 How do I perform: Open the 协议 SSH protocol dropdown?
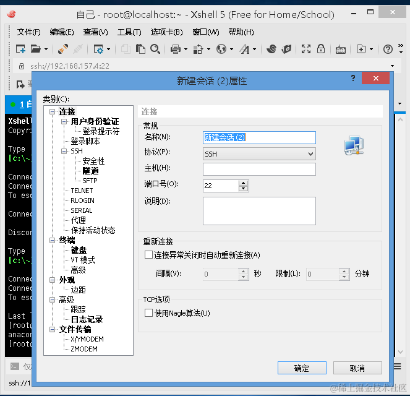coord(259,154)
